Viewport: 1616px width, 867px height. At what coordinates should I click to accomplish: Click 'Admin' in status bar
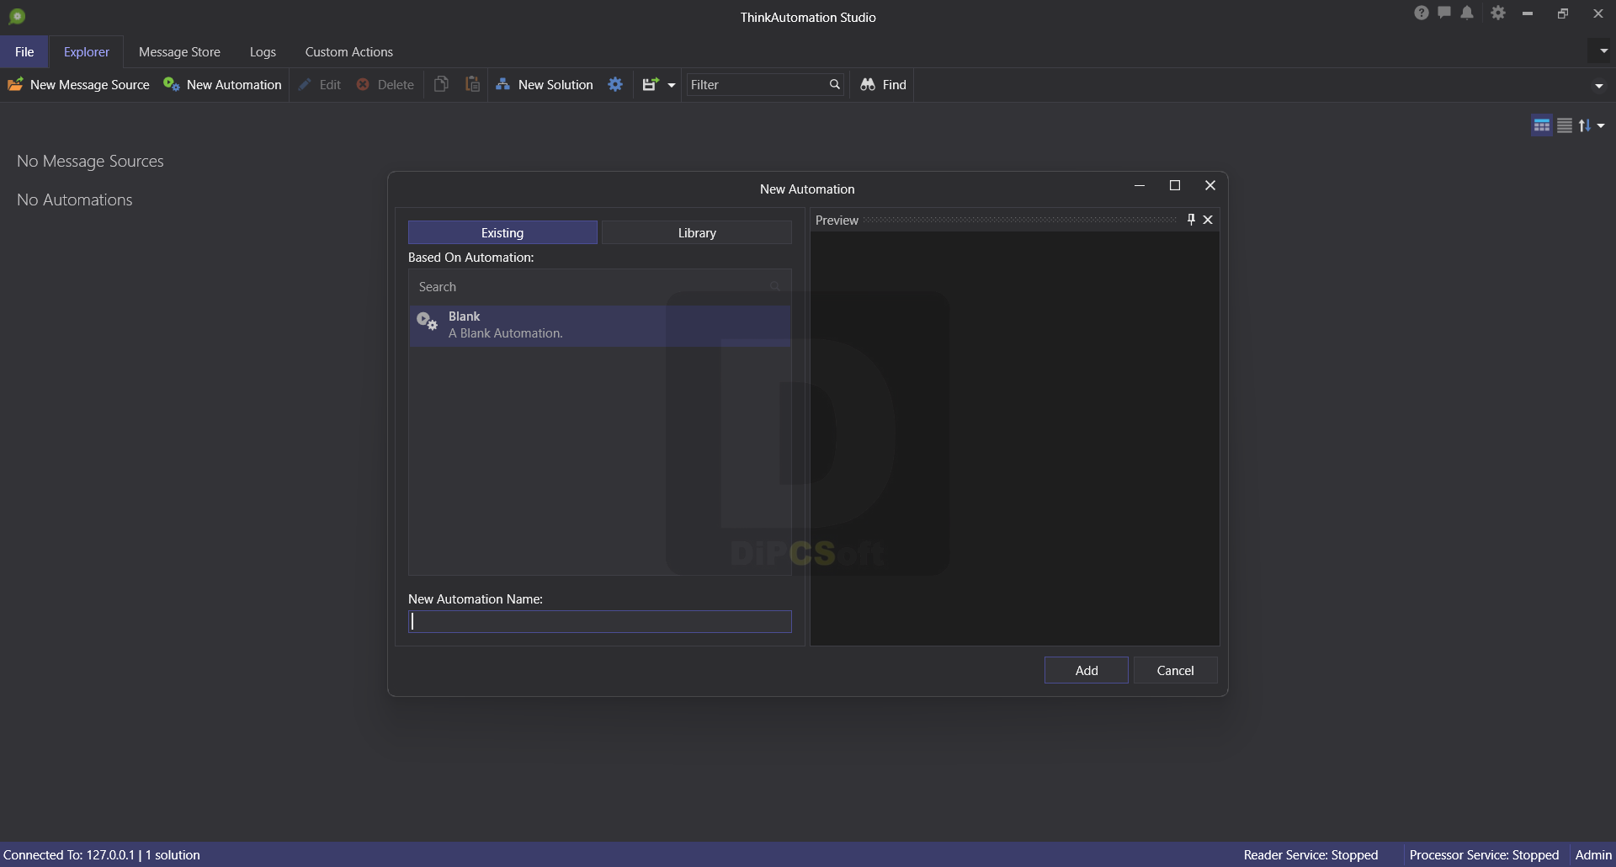[x=1593, y=855]
